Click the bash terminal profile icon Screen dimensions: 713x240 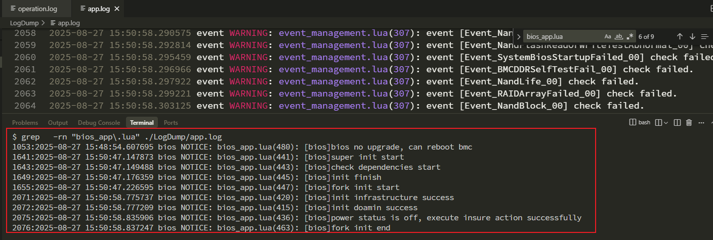tap(633, 122)
